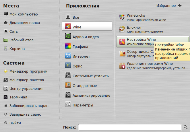Image resolution: width=190 pixels, height=132 pixels.
Task: Open the Системные утилиты category
Action: pyautogui.click(x=87, y=75)
